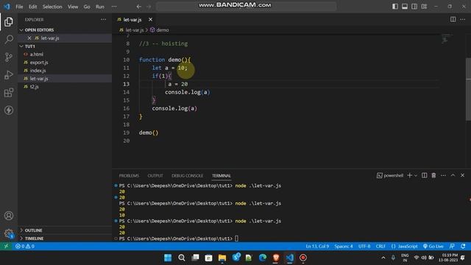Open the Search view in activity bar
This screenshot has height=265, width=471.
pos(9,39)
